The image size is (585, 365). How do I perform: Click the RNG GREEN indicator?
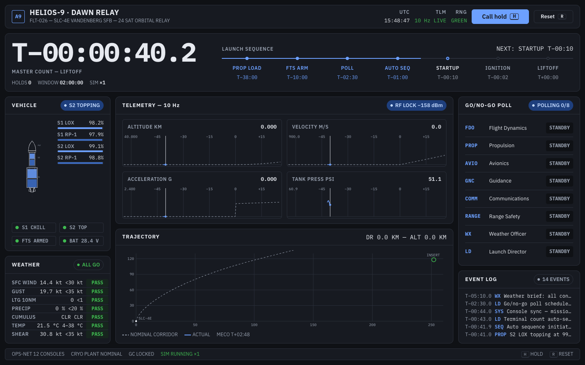coord(459,17)
